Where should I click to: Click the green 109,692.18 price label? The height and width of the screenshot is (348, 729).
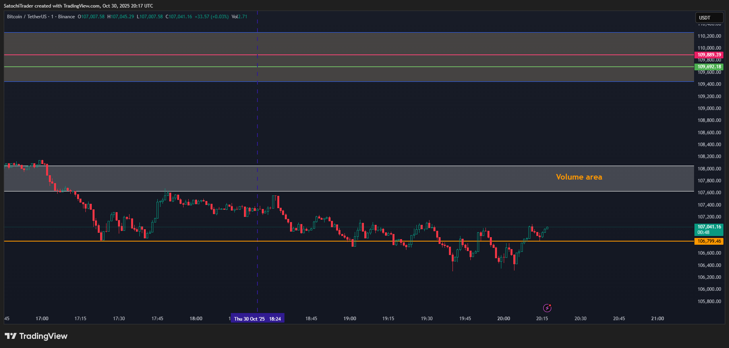tap(709, 67)
